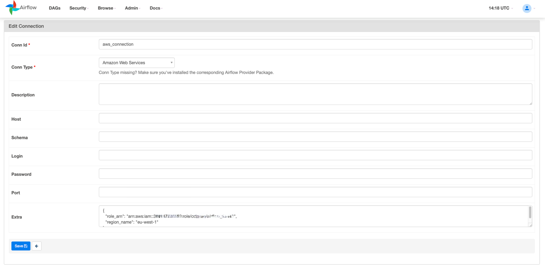The image size is (545, 269).
Task: Click the Extra field scrollbar
Action: (530, 213)
